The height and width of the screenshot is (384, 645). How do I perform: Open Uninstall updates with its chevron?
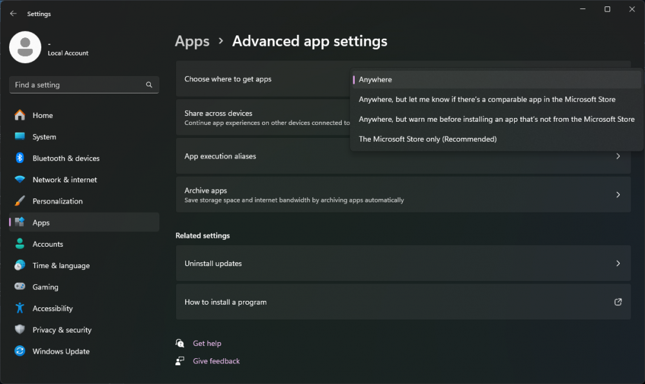coord(618,264)
